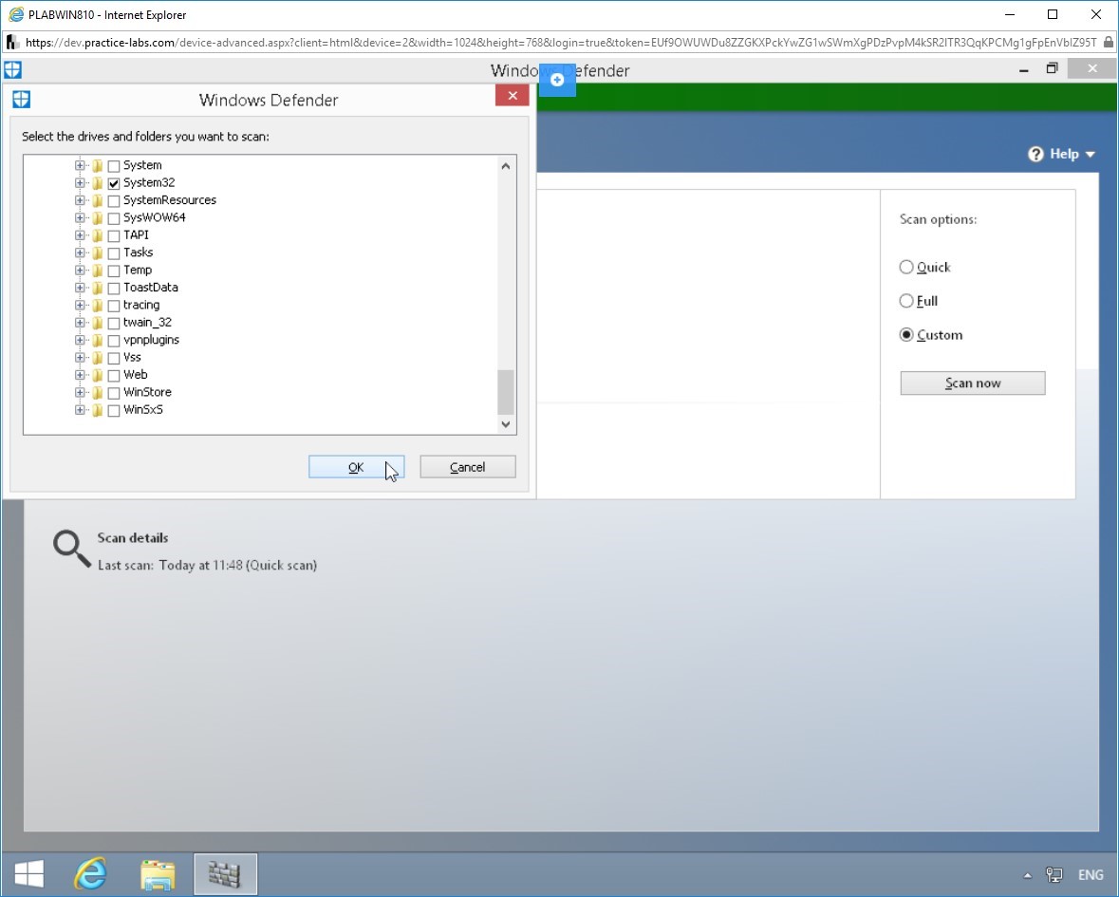Launch Internet Explorer from the taskbar
Screen dimensions: 1119x897
pos(90,873)
